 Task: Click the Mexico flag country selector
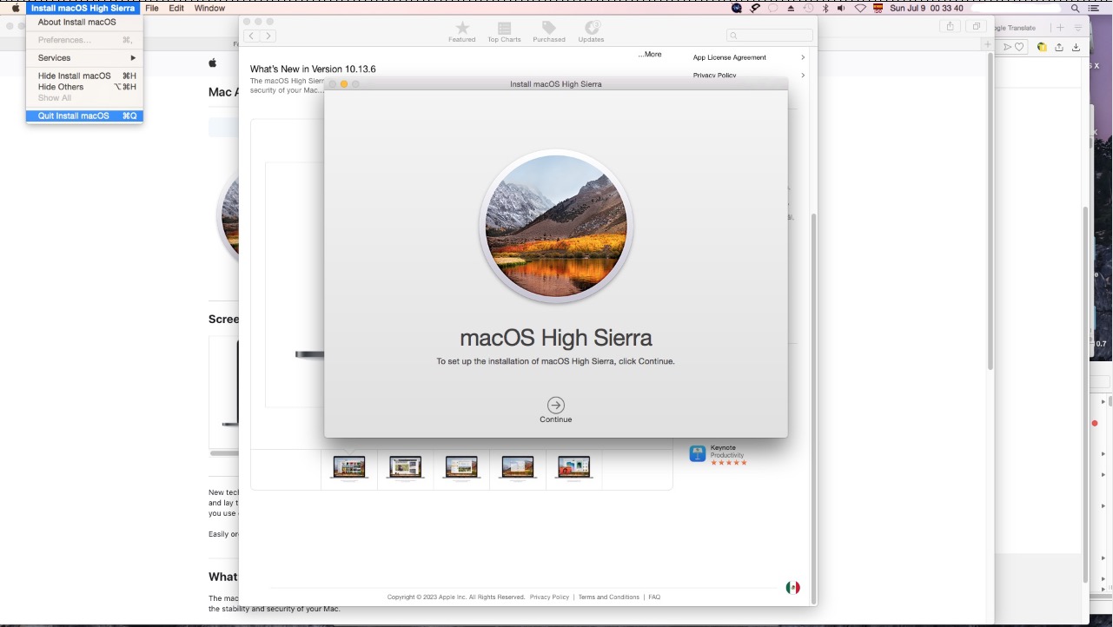tap(792, 587)
